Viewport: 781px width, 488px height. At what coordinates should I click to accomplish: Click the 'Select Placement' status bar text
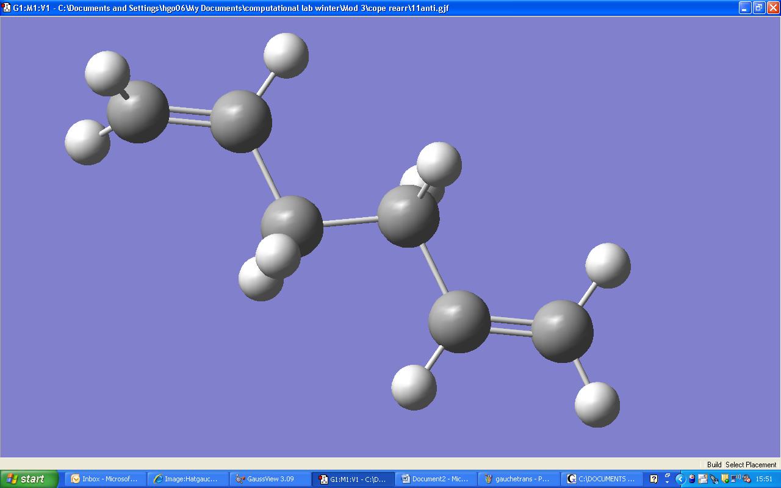[751, 465]
